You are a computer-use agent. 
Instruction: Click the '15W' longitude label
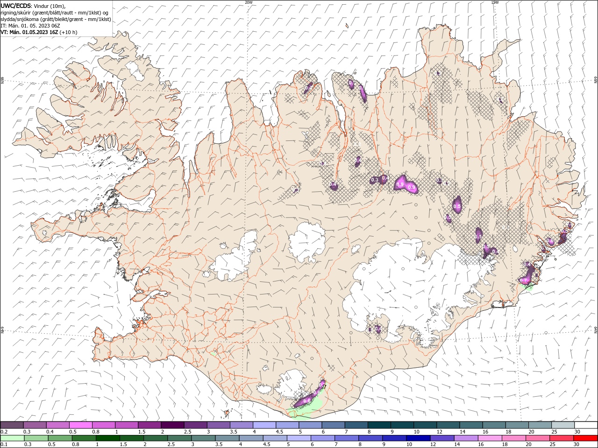495,2
